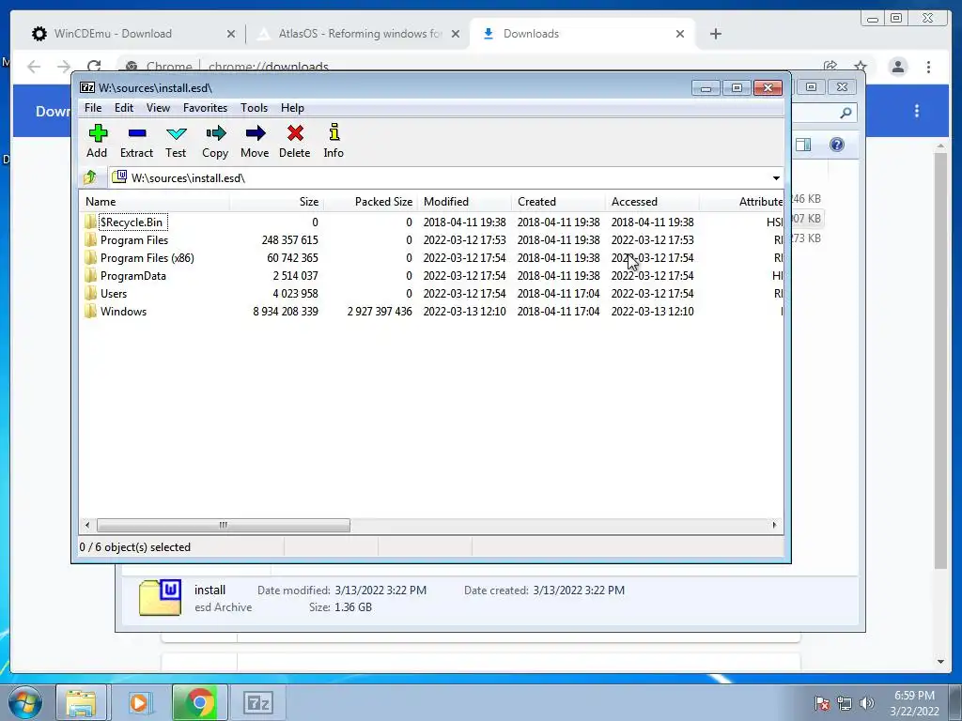
Task: Bookmark page with Chrome star icon
Action: pyautogui.click(x=861, y=67)
